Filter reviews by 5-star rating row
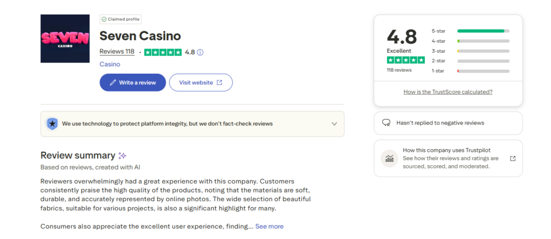Viewport: 551px width, 239px height. click(x=470, y=31)
